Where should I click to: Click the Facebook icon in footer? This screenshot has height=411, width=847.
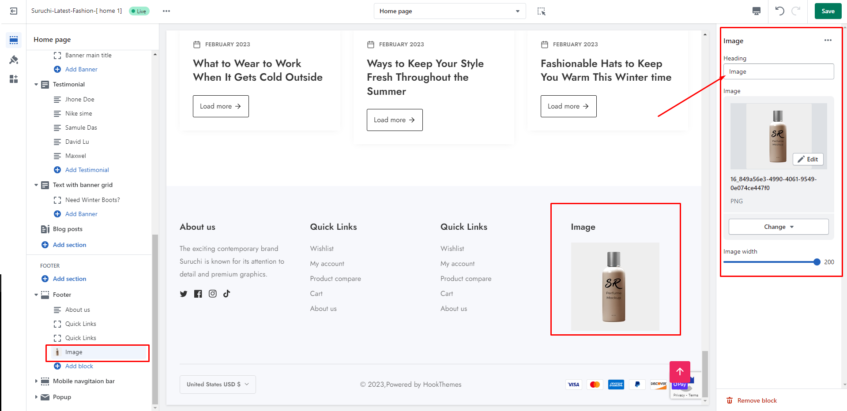198,294
